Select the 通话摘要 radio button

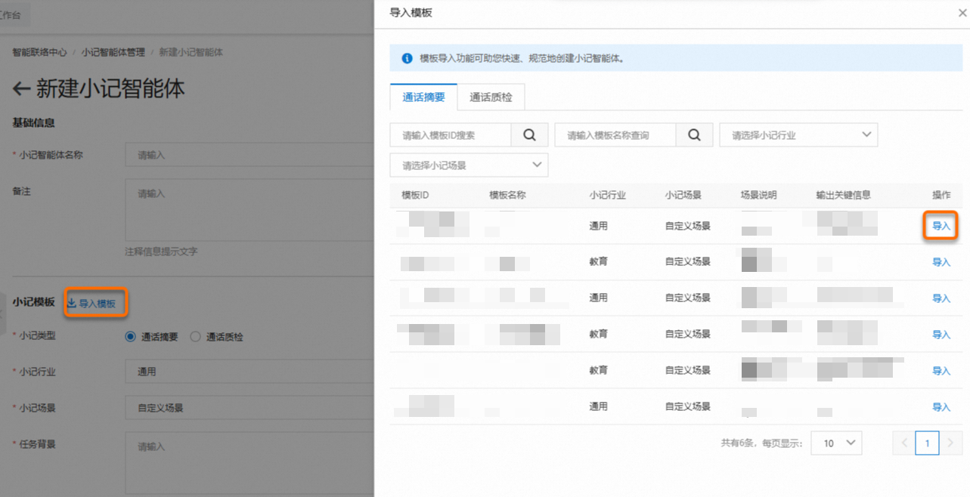click(130, 337)
